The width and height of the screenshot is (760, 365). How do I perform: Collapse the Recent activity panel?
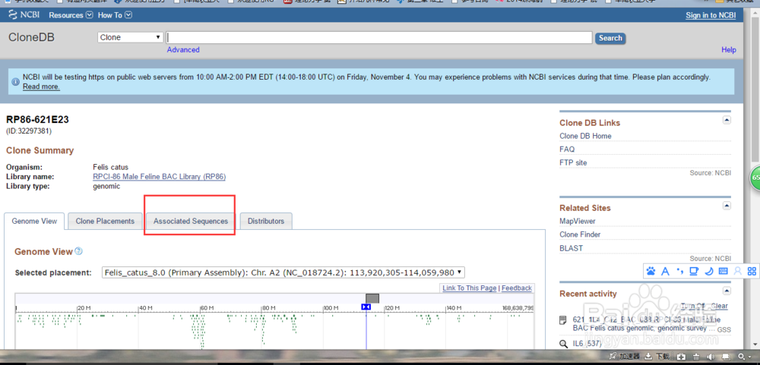coord(727,291)
